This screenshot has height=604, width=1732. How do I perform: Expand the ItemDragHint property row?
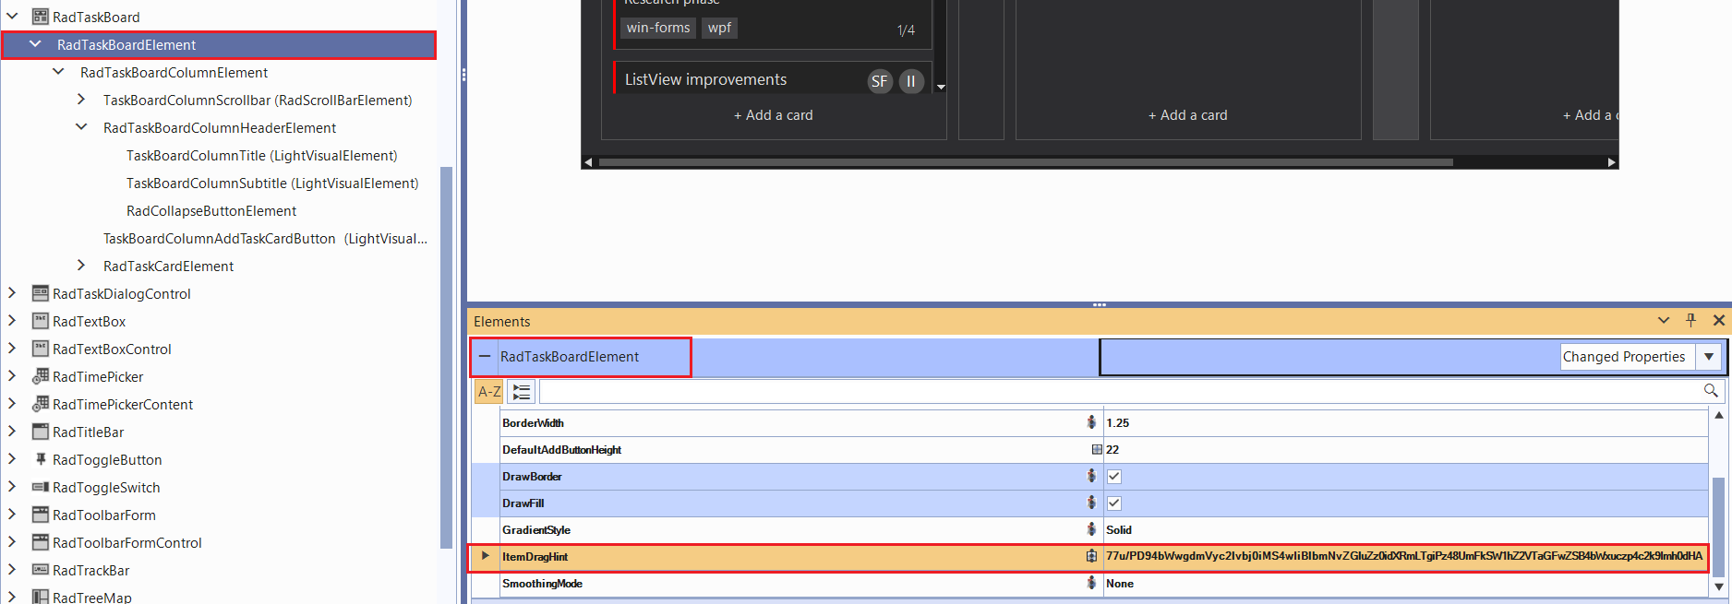point(485,556)
